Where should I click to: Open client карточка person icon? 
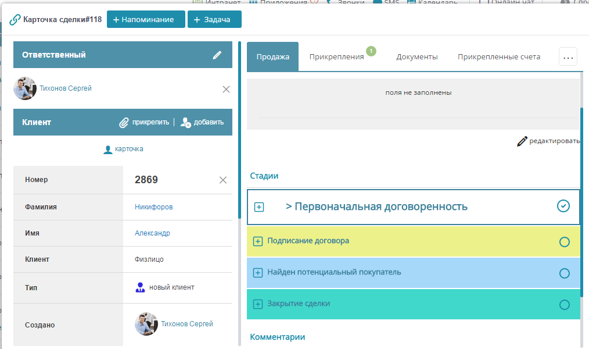[108, 149]
